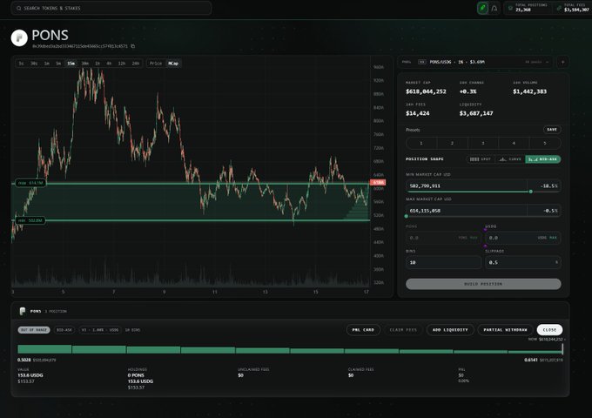
Task: Copy the PONS contract address
Action: pos(133,46)
